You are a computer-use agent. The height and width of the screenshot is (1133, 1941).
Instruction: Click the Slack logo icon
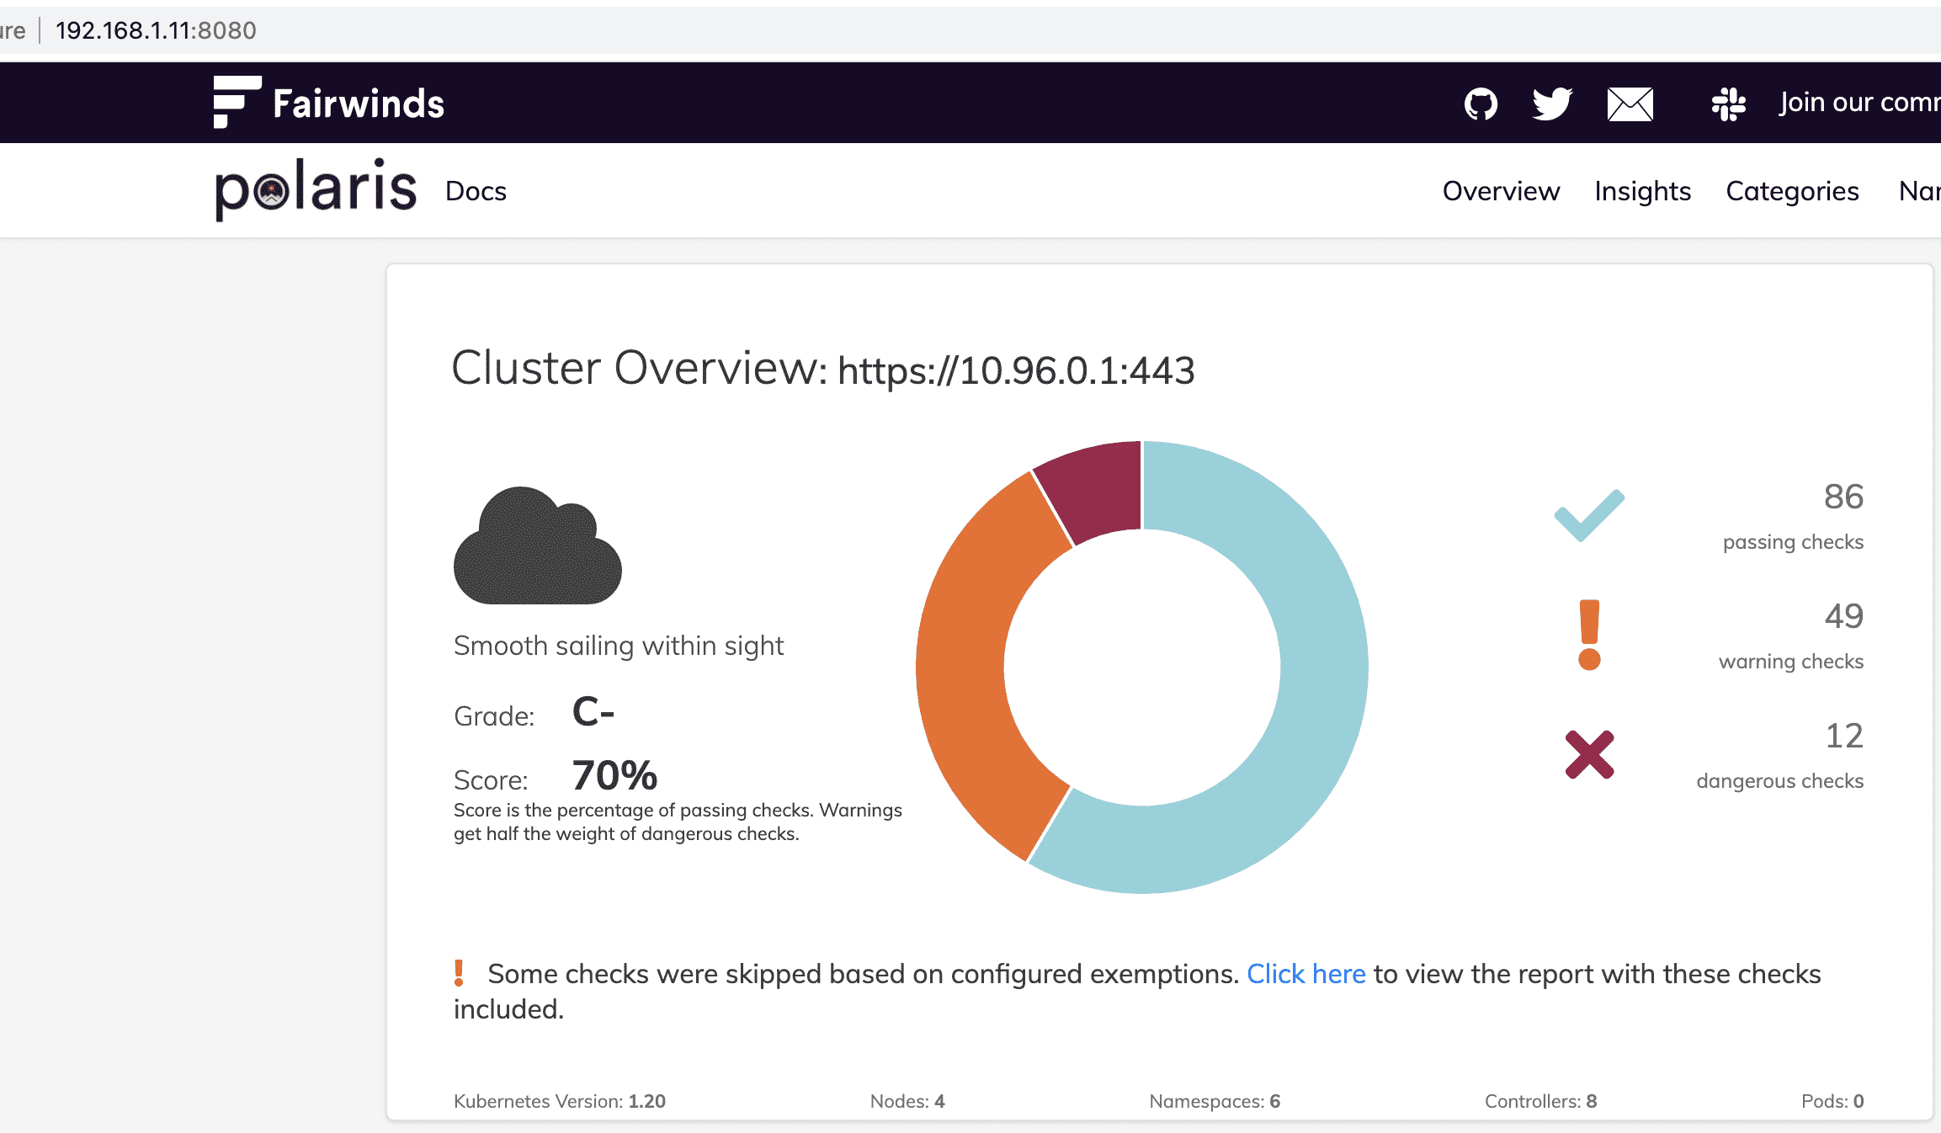point(1728,104)
